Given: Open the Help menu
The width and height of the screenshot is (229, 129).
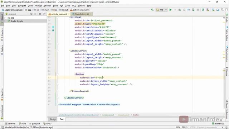Looking at the screenshot, I should pyautogui.click(x=89, y=6).
